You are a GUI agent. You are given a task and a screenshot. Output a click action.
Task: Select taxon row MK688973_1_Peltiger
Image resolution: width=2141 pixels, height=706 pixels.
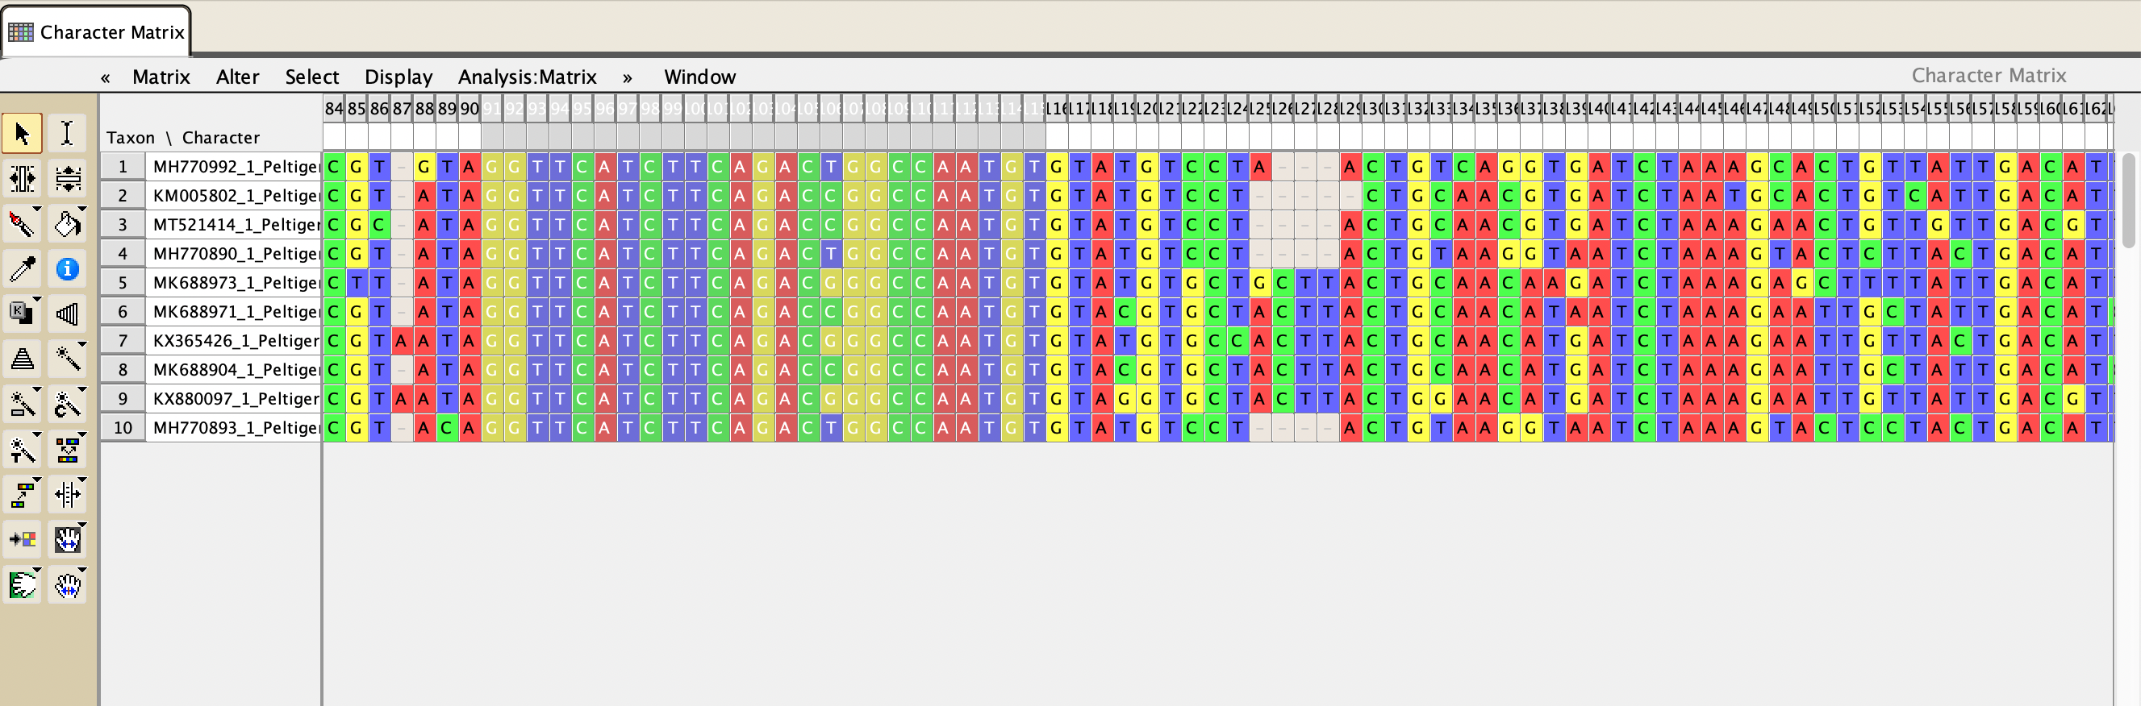point(235,283)
